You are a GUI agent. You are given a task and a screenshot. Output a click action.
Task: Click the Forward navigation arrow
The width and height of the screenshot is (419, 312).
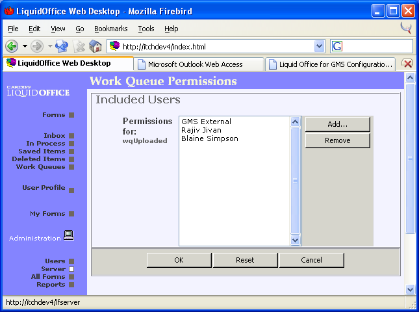pyautogui.click(x=36, y=46)
